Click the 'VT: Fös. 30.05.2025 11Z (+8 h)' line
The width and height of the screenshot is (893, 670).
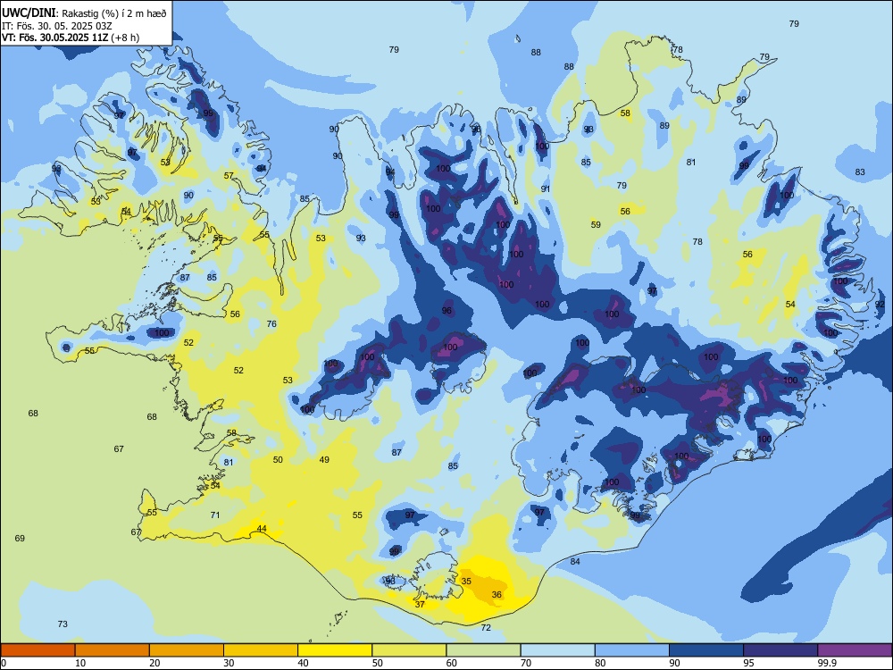70,38
